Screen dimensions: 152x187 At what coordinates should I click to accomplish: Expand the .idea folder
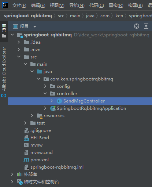click(x=19, y=42)
